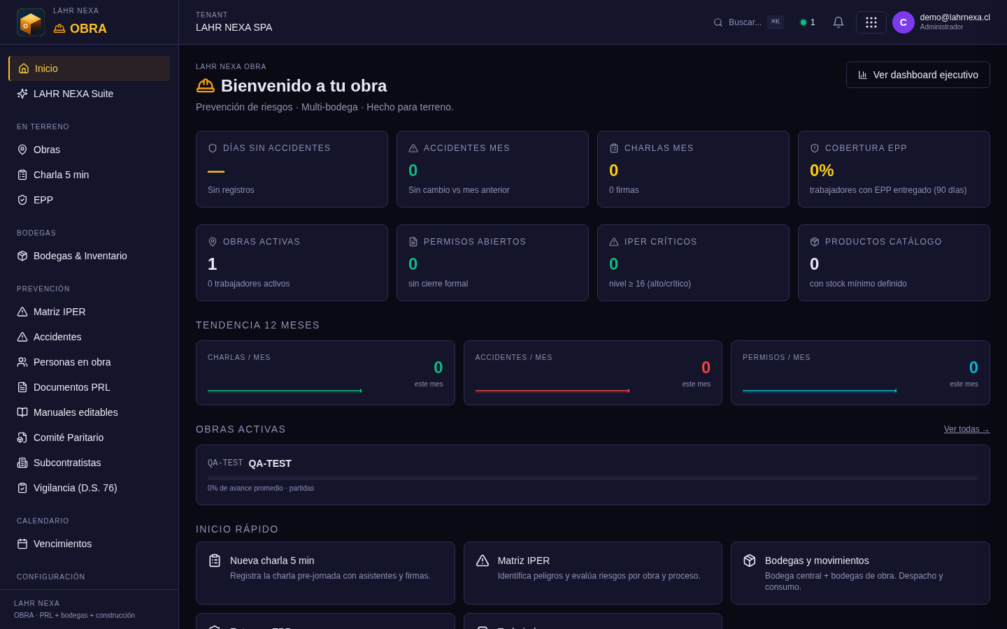Image resolution: width=1007 pixels, height=629 pixels.
Task: Open the Obras section in the sidebar
Action: (90, 150)
